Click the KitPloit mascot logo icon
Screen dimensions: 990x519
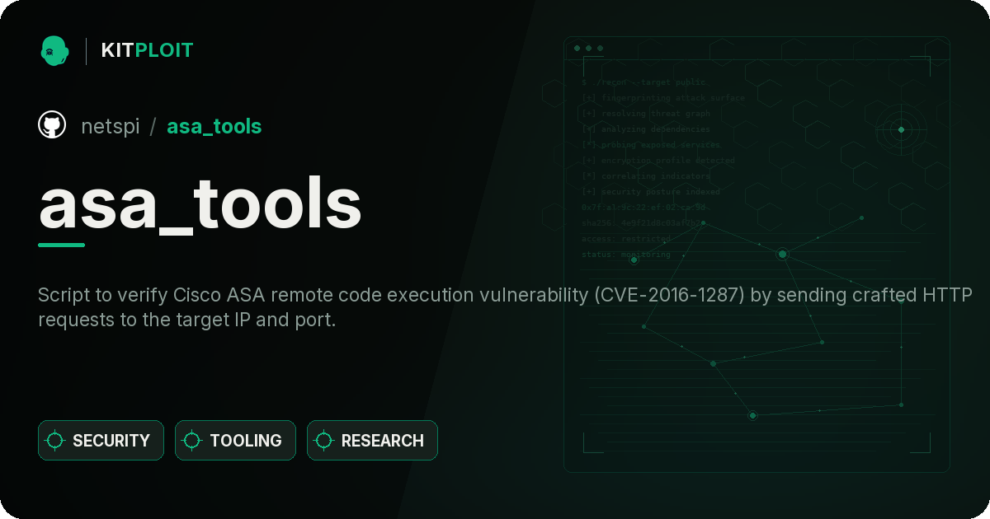pyautogui.click(x=54, y=50)
